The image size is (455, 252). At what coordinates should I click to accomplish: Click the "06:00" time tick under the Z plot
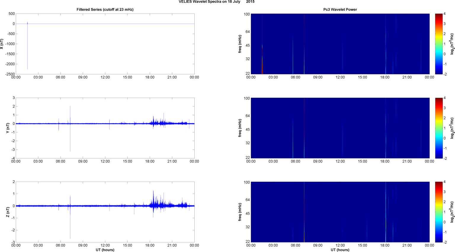60,245
